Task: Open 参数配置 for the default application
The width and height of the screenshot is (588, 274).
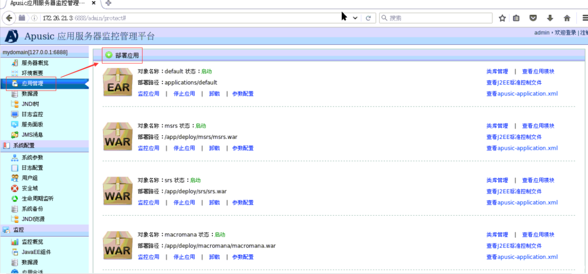Action: point(243,94)
